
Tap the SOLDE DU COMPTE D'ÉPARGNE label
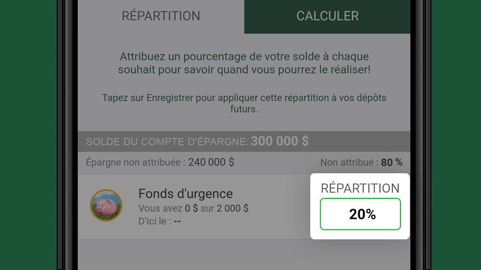(x=167, y=142)
